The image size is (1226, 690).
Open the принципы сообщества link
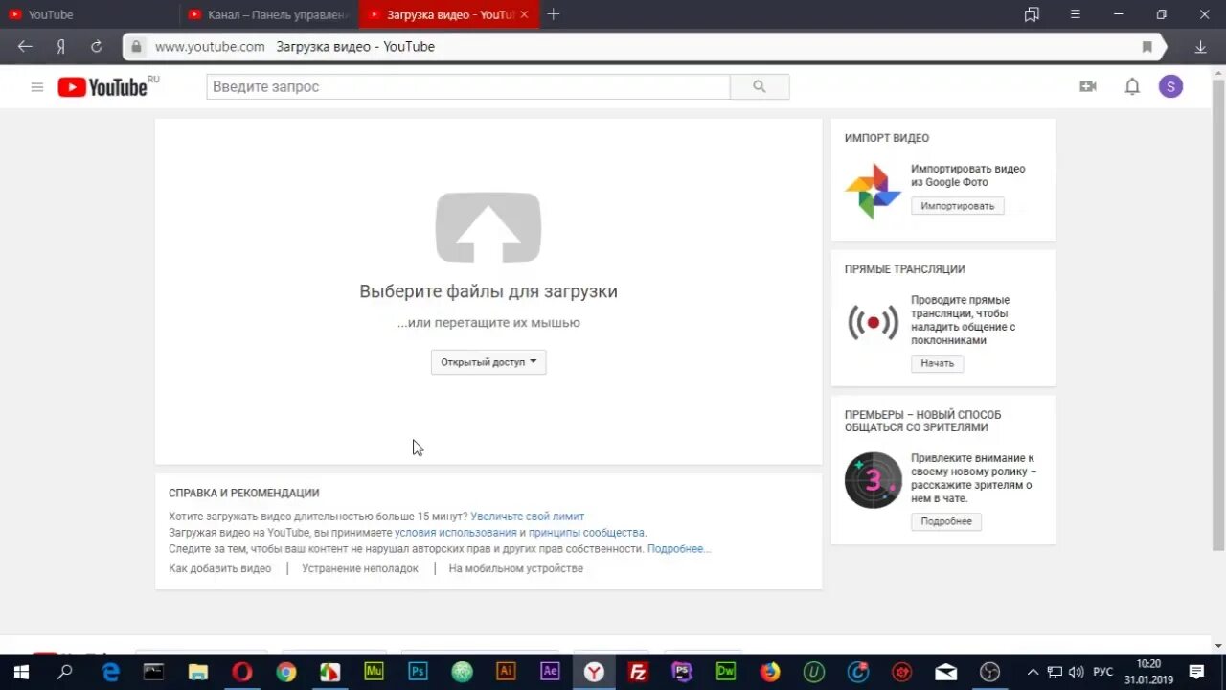(x=587, y=533)
